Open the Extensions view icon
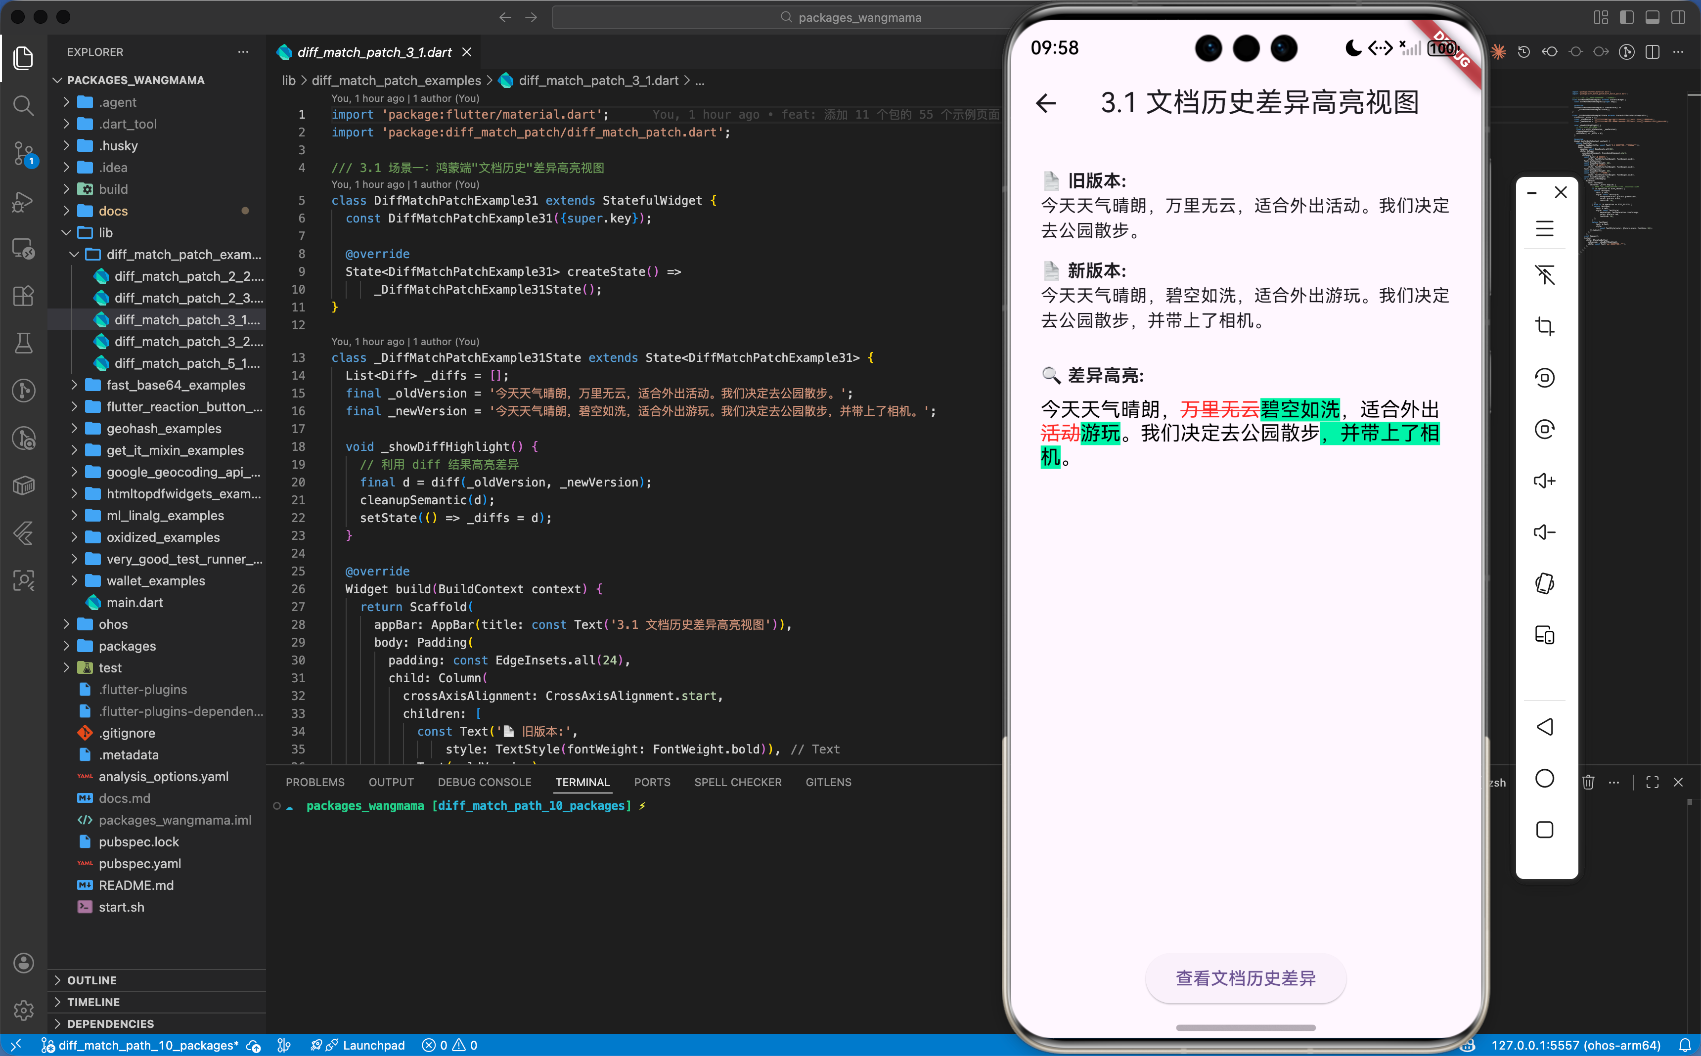 click(x=23, y=296)
